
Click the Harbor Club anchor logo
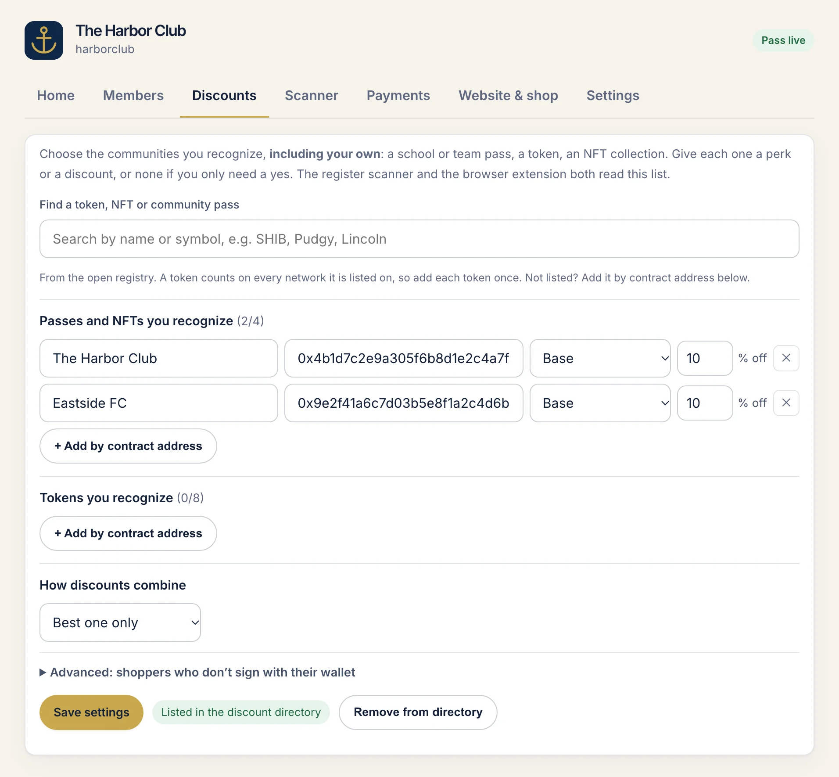[x=44, y=40]
